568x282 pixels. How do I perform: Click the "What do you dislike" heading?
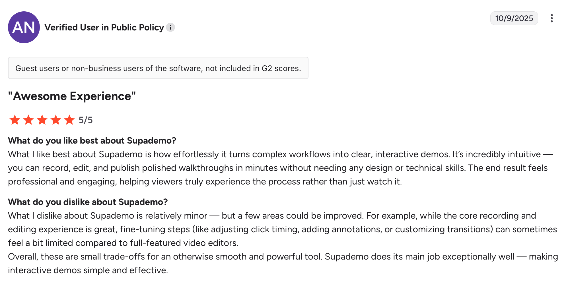[88, 202]
